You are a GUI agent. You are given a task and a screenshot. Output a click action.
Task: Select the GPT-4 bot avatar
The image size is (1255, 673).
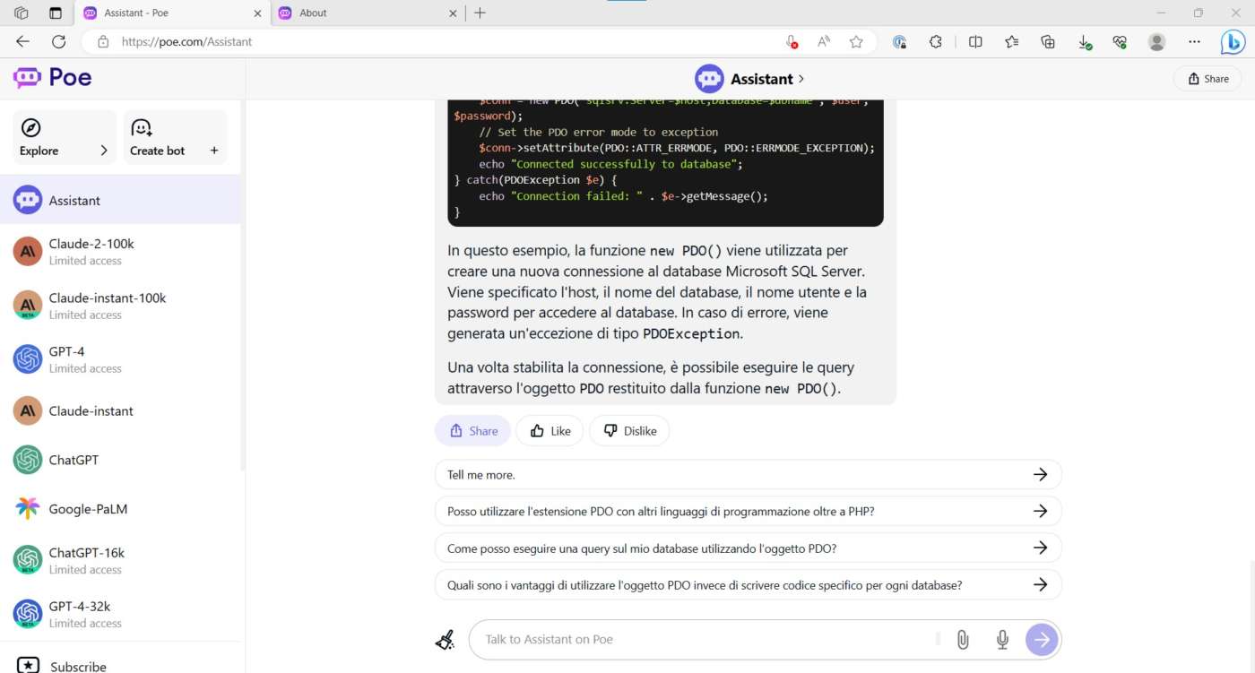pos(28,359)
